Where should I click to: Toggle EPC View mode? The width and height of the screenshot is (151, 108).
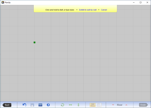(x=99, y=105)
